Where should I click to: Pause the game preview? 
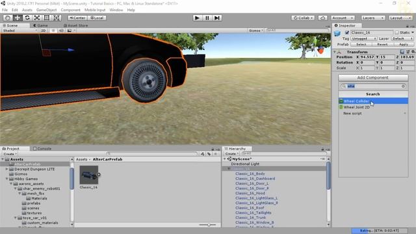[x=207, y=18]
